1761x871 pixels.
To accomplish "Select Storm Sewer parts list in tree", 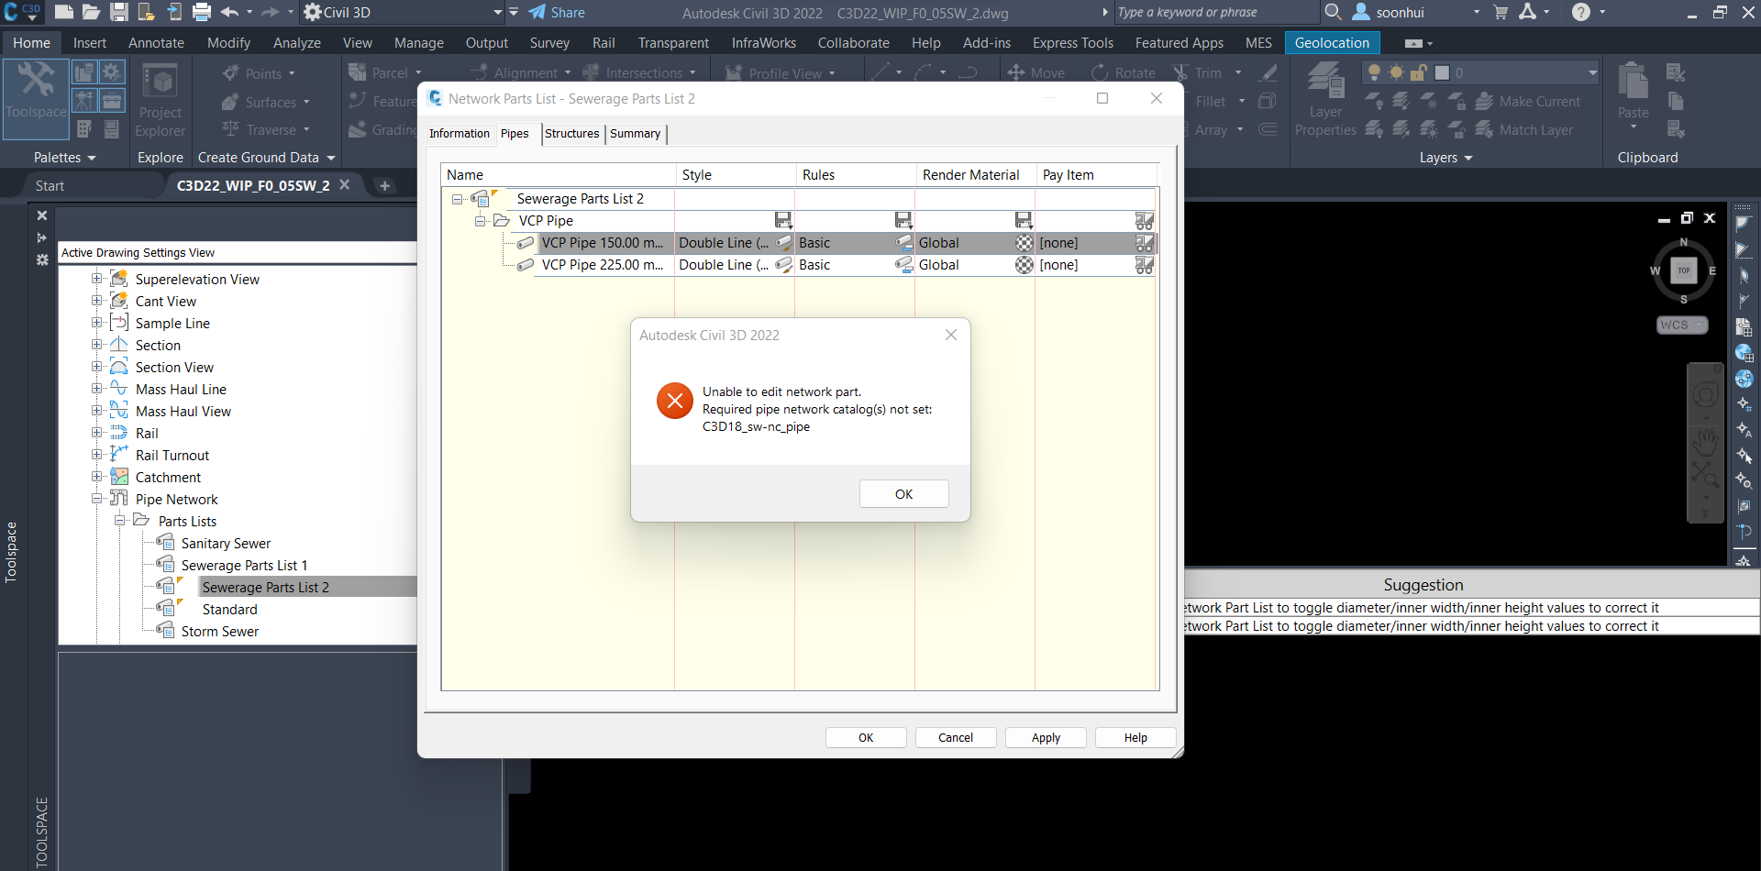I will (x=220, y=632).
